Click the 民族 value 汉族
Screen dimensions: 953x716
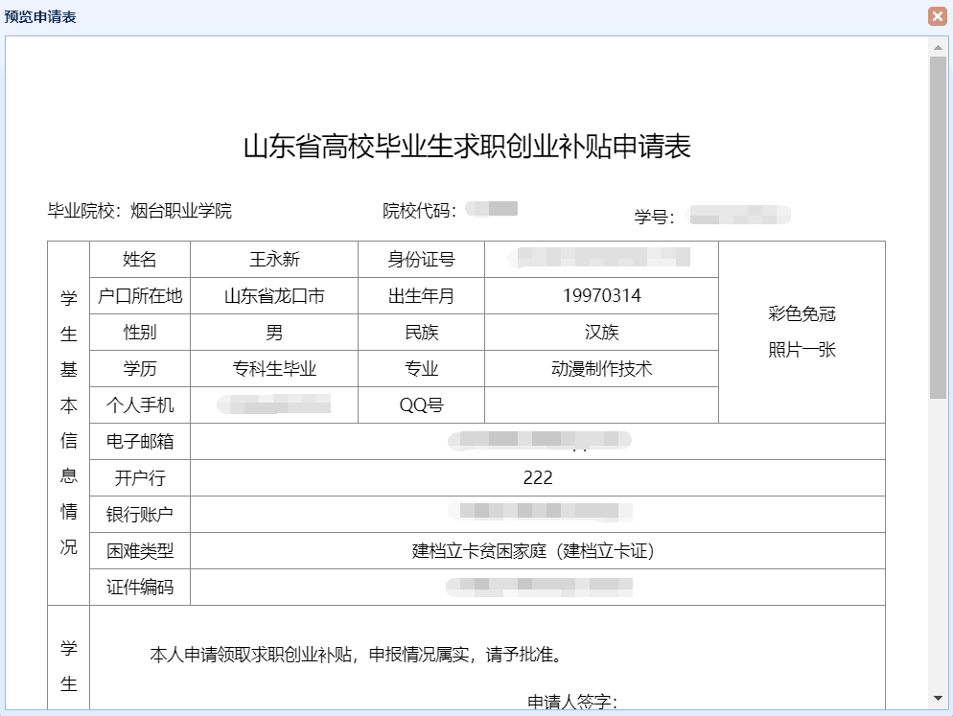pos(601,333)
